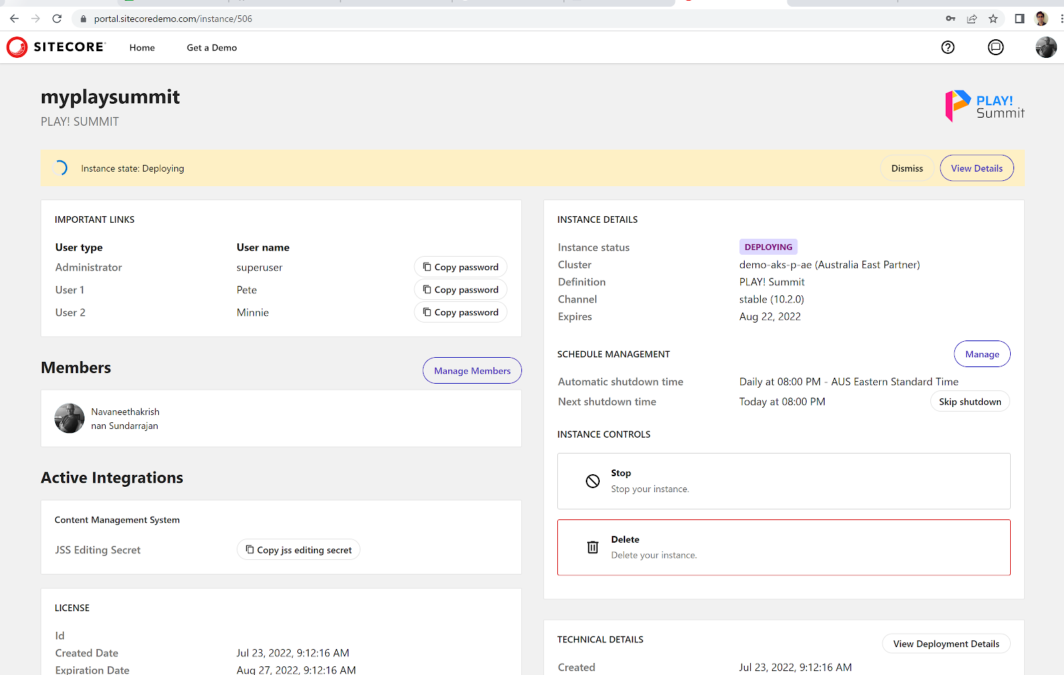1064x675 pixels.
Task: Copy jss editing secret
Action: click(299, 549)
